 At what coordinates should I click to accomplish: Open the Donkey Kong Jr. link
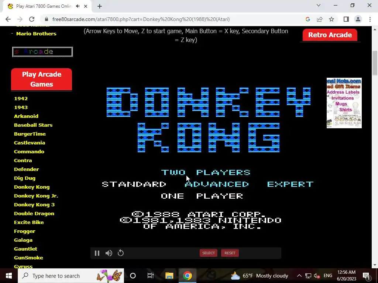[x=36, y=196]
